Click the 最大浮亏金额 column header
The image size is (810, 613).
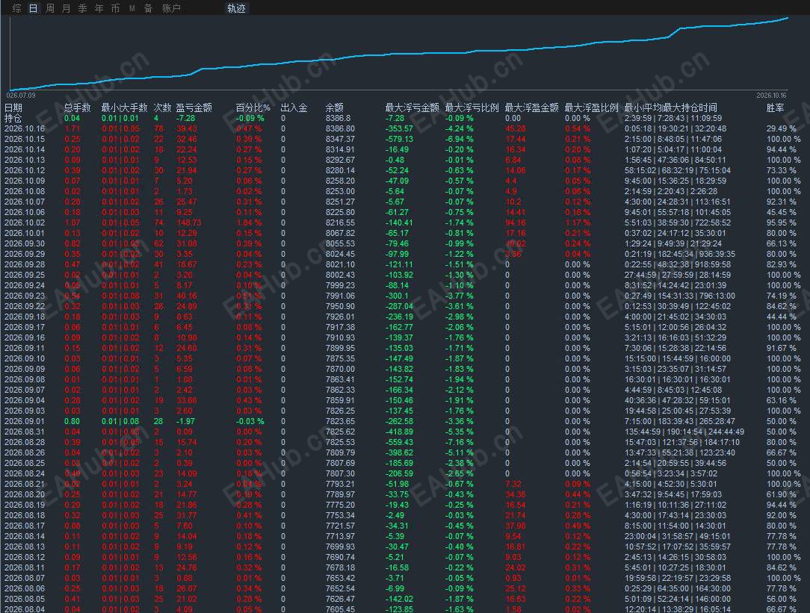tap(412, 108)
